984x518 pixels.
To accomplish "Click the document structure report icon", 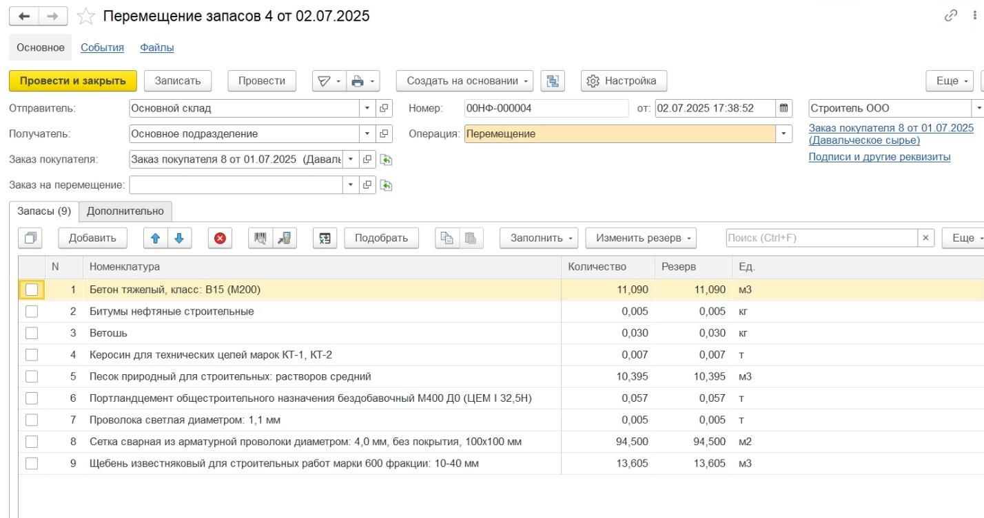I will [x=553, y=81].
